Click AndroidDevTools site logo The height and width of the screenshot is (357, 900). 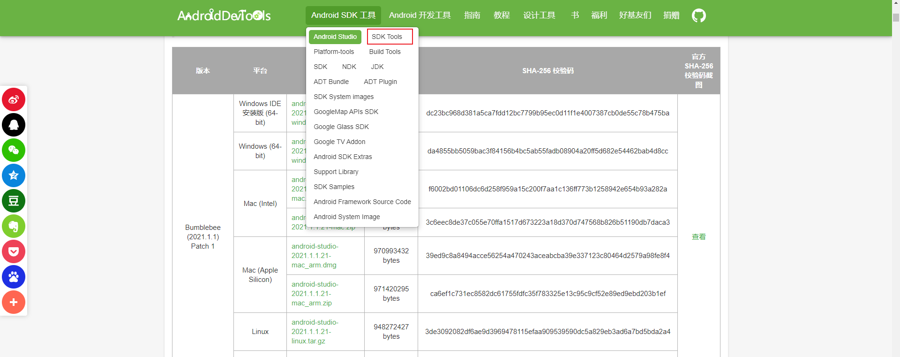[224, 15]
